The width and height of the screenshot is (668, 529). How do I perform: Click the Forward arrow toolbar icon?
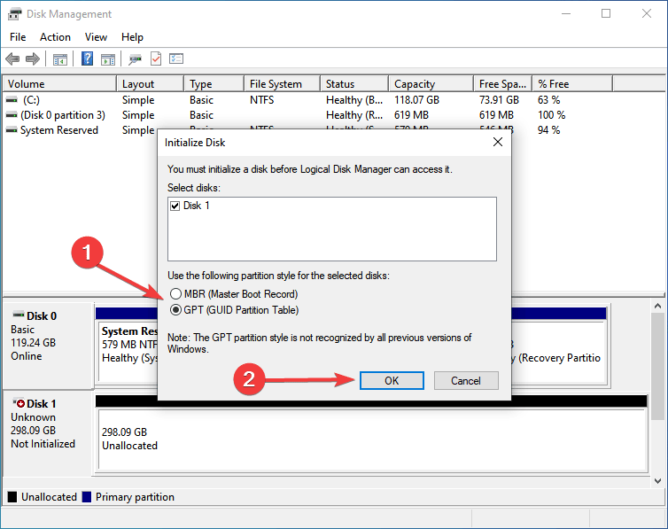(33, 58)
